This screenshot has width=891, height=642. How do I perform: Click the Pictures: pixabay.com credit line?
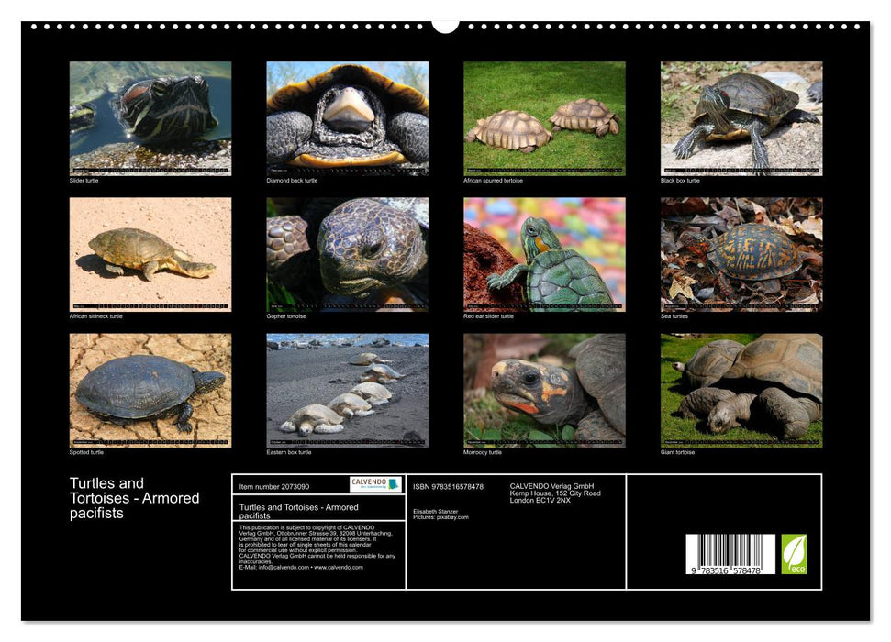pyautogui.click(x=442, y=516)
